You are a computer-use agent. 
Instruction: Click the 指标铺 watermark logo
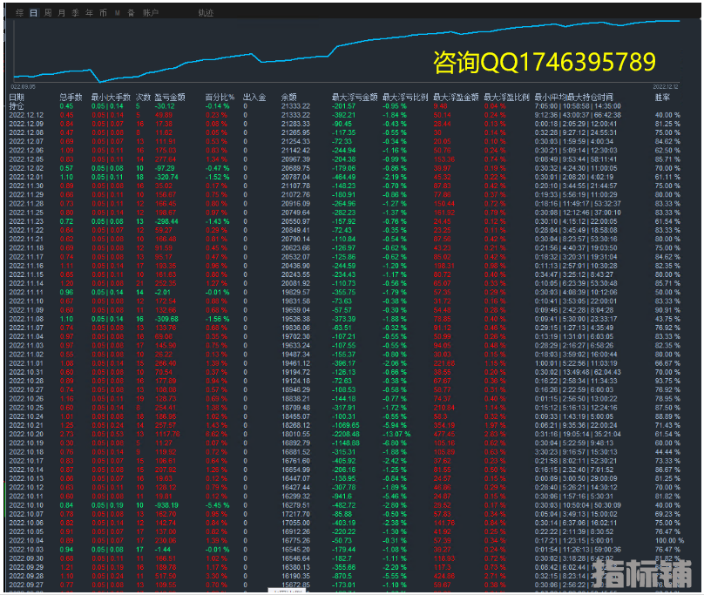pyautogui.click(x=641, y=571)
